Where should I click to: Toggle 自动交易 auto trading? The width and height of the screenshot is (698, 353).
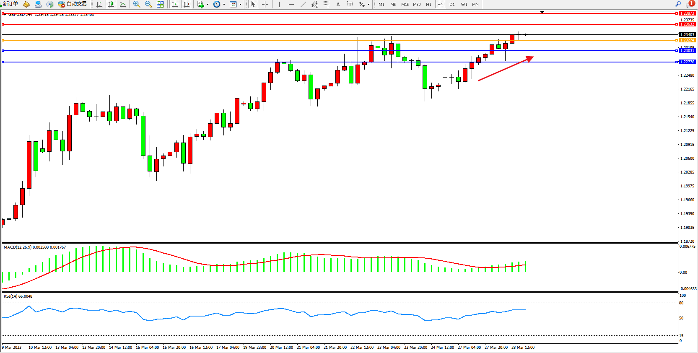pyautogui.click(x=73, y=4)
